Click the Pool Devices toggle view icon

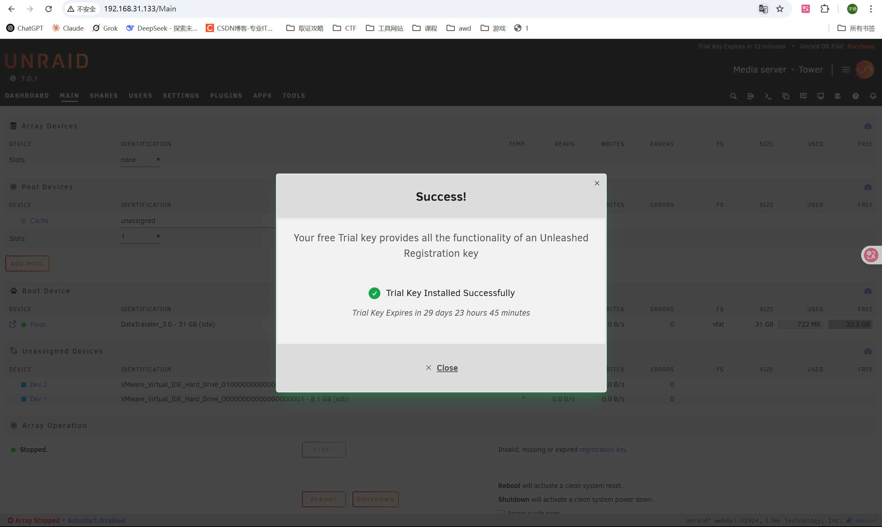pyautogui.click(x=868, y=187)
